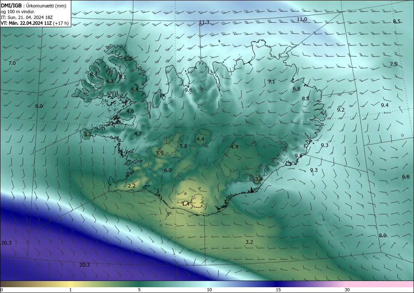This screenshot has height=293, width=414.
Task: Click the 'VT: Mán. 22.04.2024 11Z' valid time
Action: [26, 23]
